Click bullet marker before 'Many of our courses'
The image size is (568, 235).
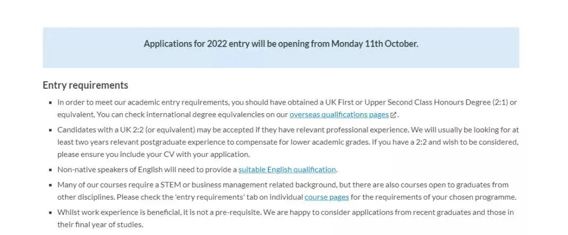pos(51,185)
